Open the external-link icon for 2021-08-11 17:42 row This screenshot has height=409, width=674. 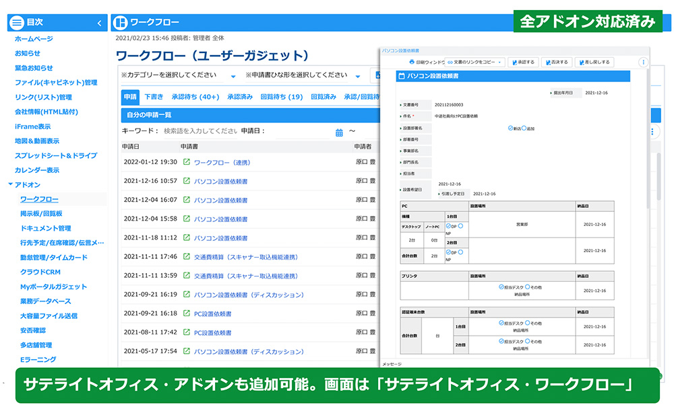[187, 332]
